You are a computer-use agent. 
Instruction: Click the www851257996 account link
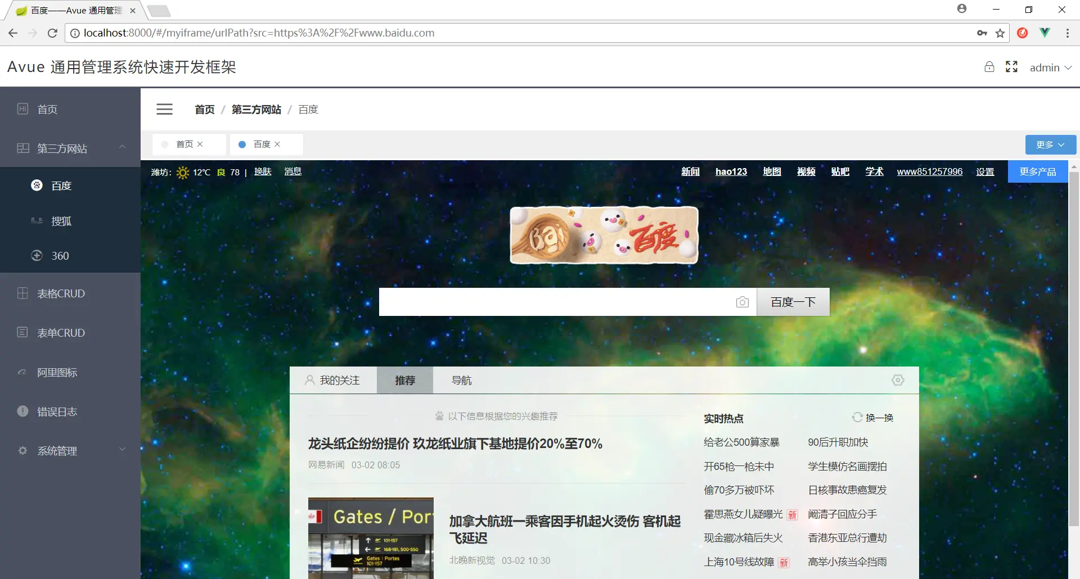click(930, 171)
